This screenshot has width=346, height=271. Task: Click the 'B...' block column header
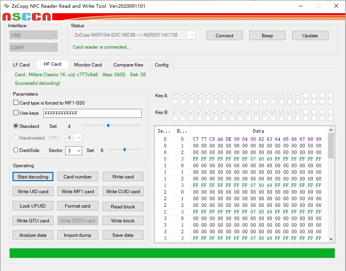coord(182,131)
